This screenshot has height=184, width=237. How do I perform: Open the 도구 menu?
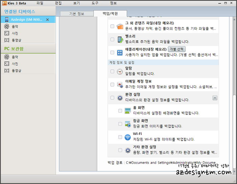pyautogui.click(x=95, y=3)
